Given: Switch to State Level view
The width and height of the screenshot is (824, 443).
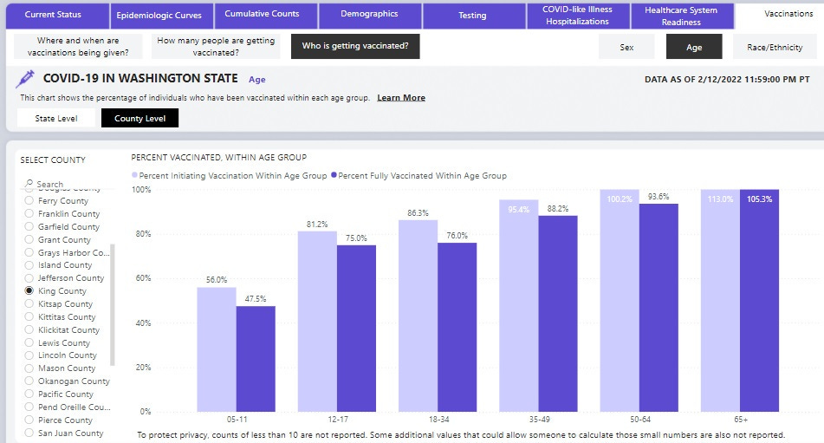Looking at the screenshot, I should pos(56,118).
